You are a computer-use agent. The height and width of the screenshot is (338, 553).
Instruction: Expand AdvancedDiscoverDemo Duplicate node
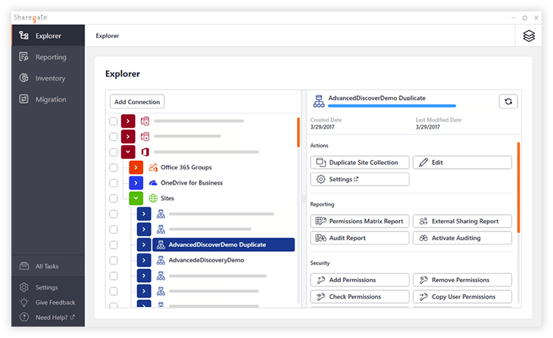(x=144, y=245)
